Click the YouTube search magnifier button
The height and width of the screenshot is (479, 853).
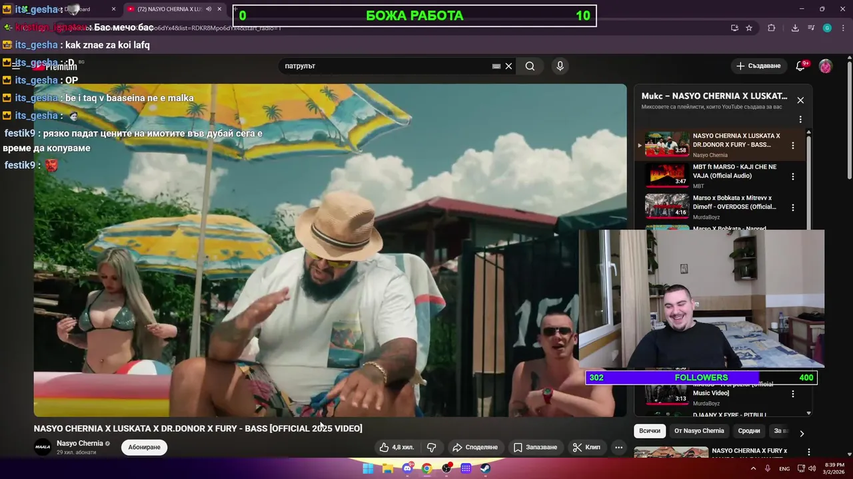coord(530,66)
